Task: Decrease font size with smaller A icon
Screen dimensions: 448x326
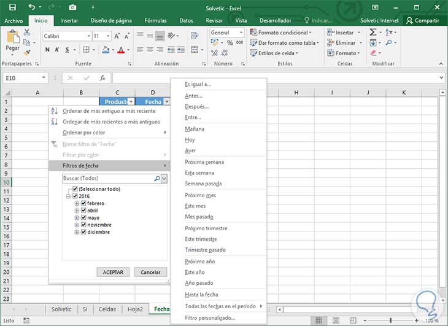Action: (127, 36)
